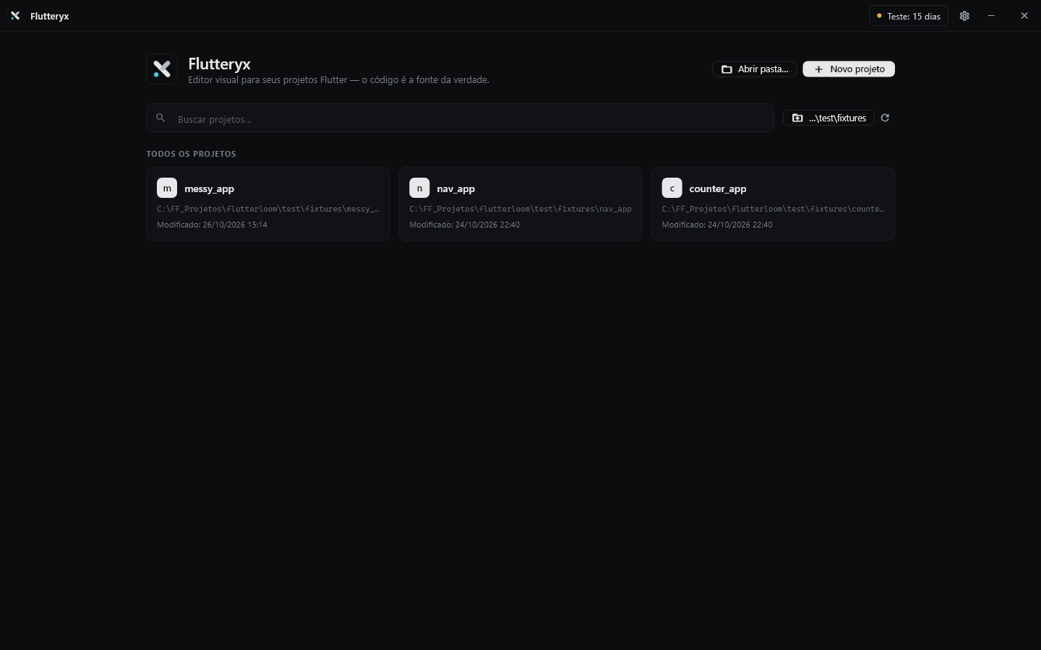Click the messy_app folder path text
Viewport: 1041px width, 650px height.
pyautogui.click(x=267, y=209)
